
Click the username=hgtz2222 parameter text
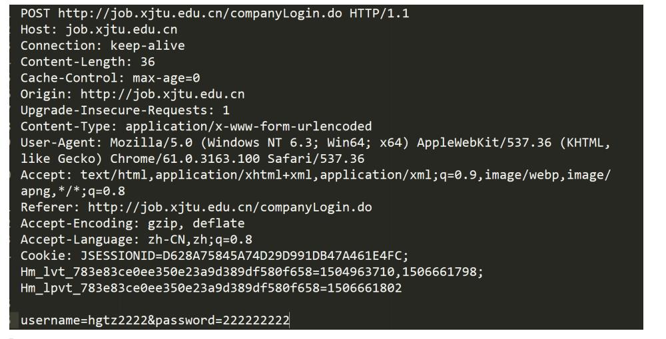pos(84,320)
